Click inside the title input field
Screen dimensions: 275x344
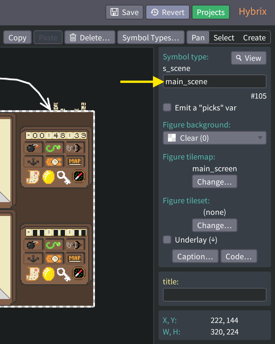coord(214,294)
